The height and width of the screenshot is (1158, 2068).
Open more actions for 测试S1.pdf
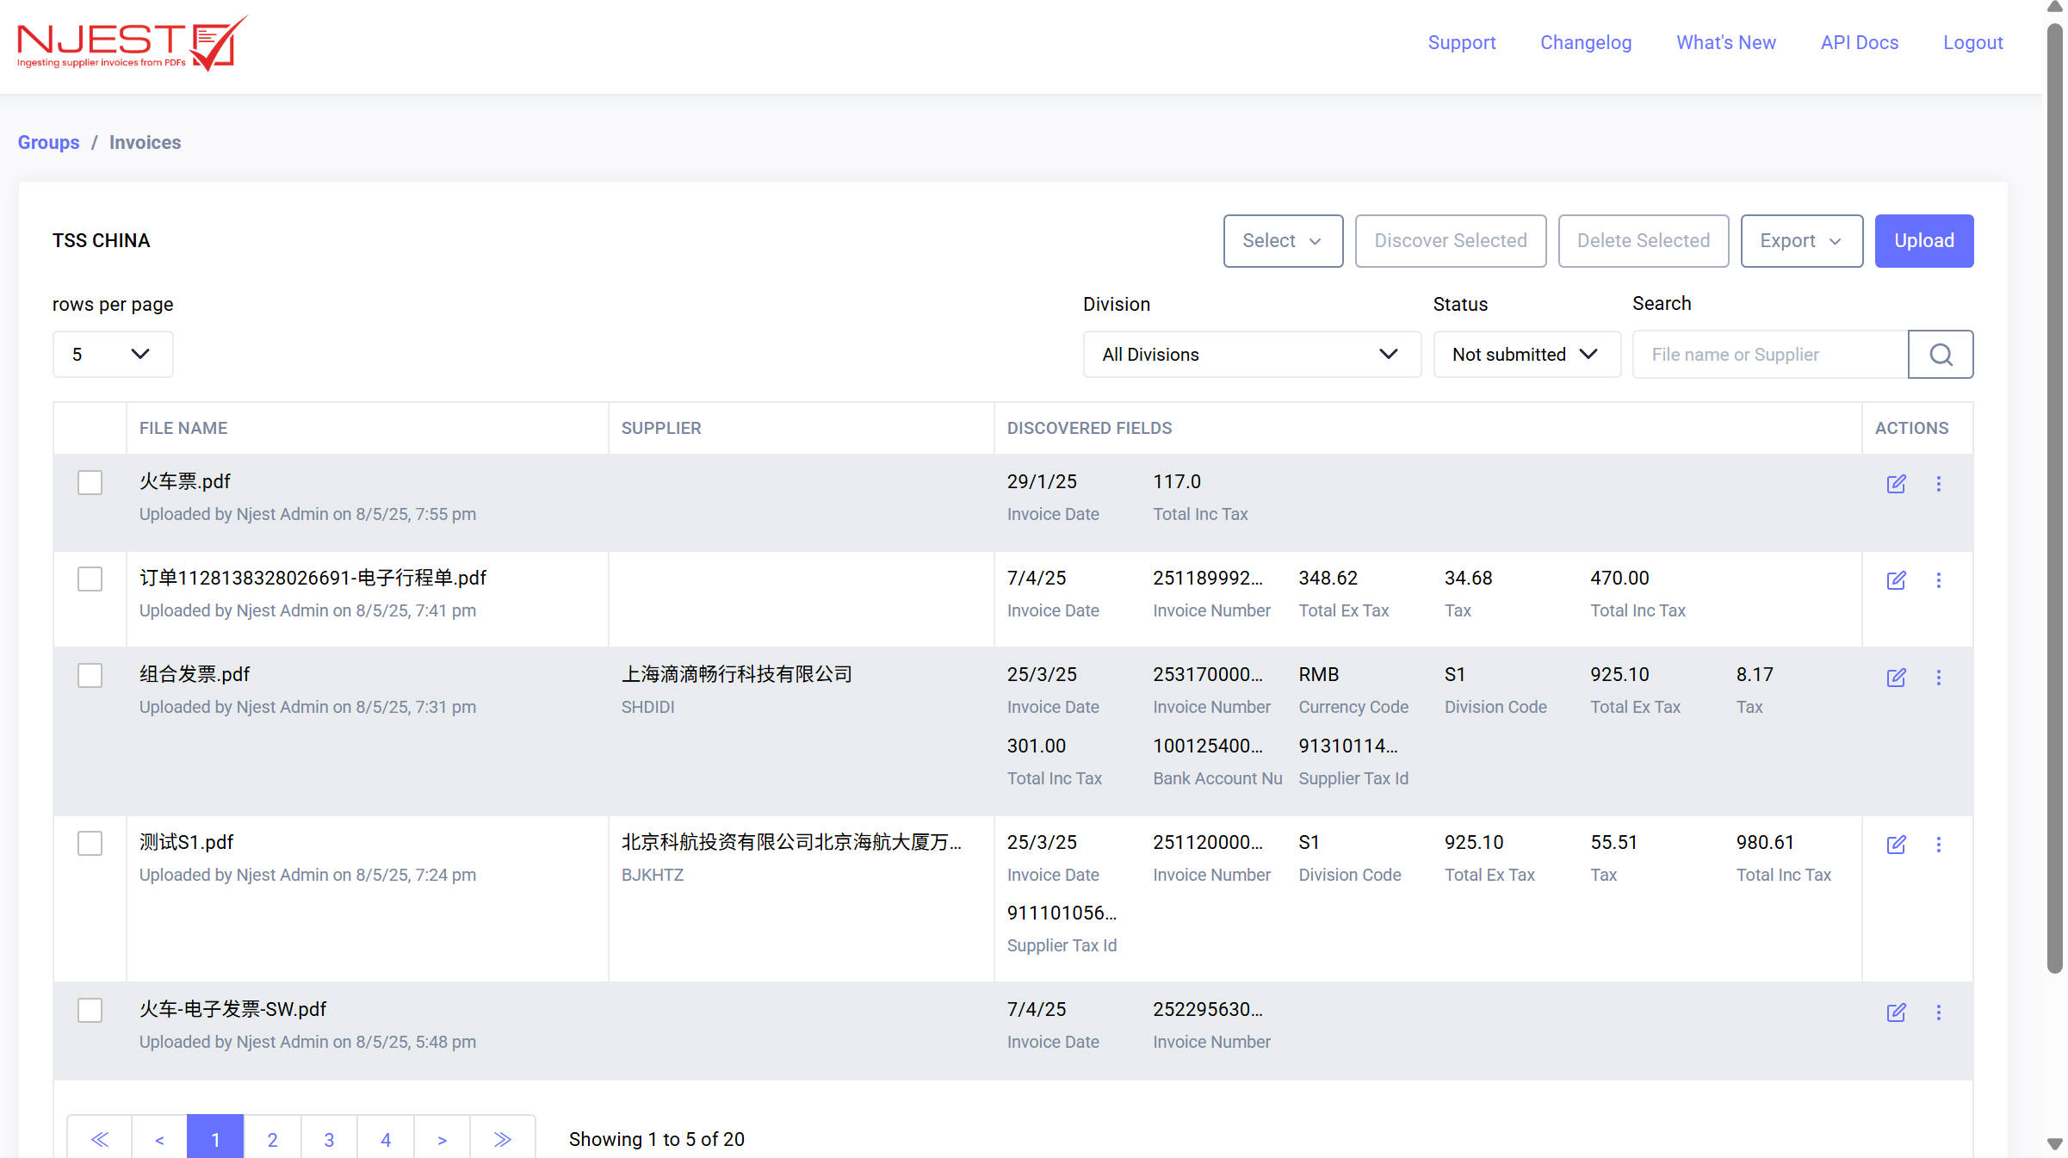click(1939, 845)
